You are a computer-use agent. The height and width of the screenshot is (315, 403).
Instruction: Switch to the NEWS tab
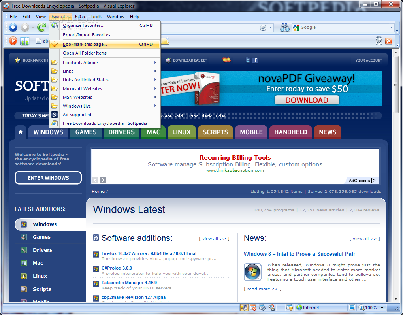[328, 132]
